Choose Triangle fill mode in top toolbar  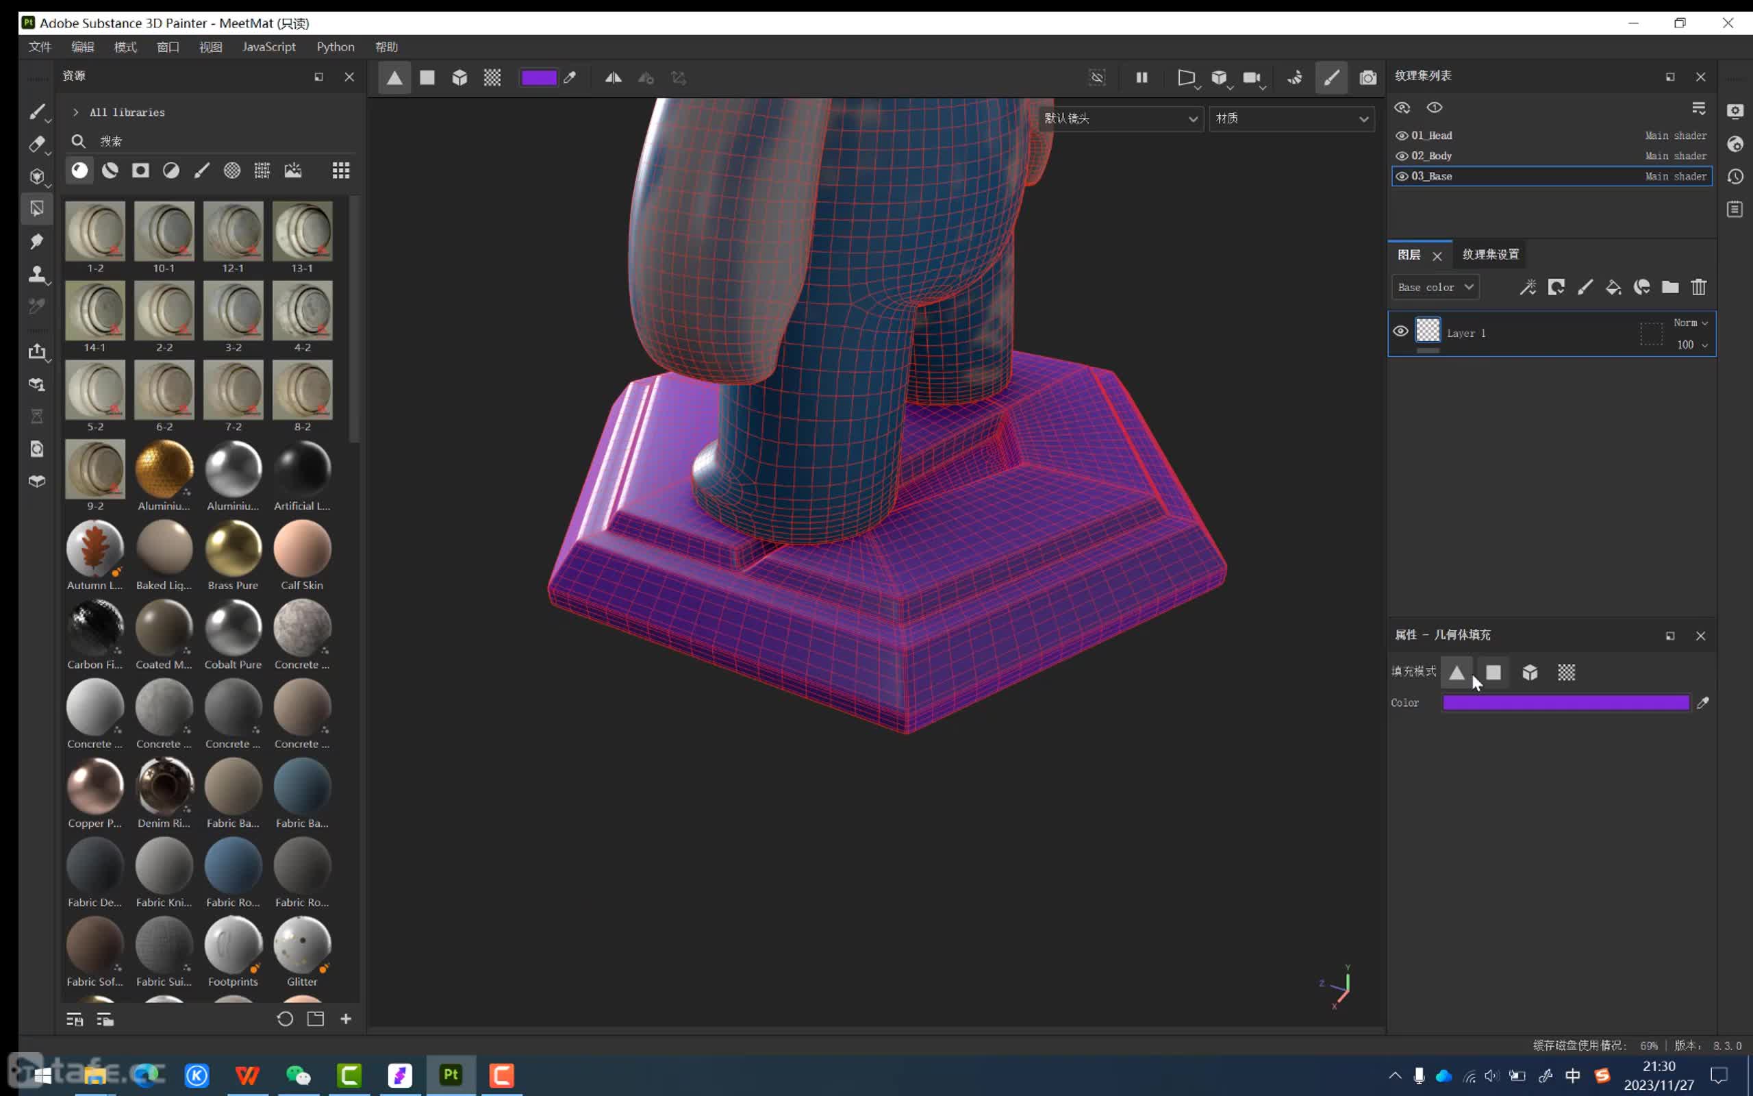click(394, 77)
